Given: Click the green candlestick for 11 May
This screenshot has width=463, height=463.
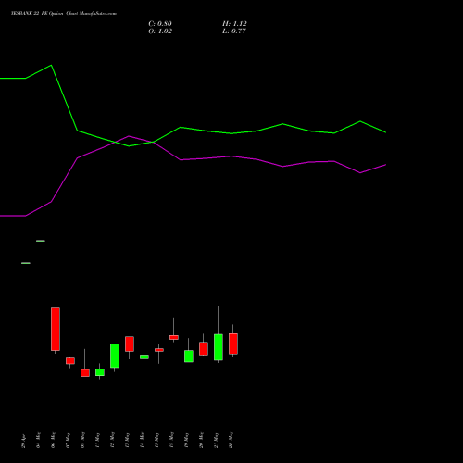Looking at the screenshot, I should [x=100, y=372].
